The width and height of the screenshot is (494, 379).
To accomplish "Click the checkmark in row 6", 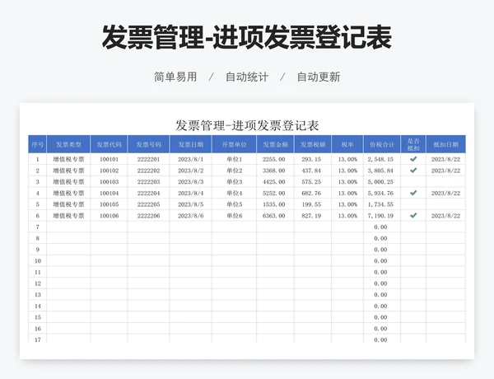I will tap(413, 215).
